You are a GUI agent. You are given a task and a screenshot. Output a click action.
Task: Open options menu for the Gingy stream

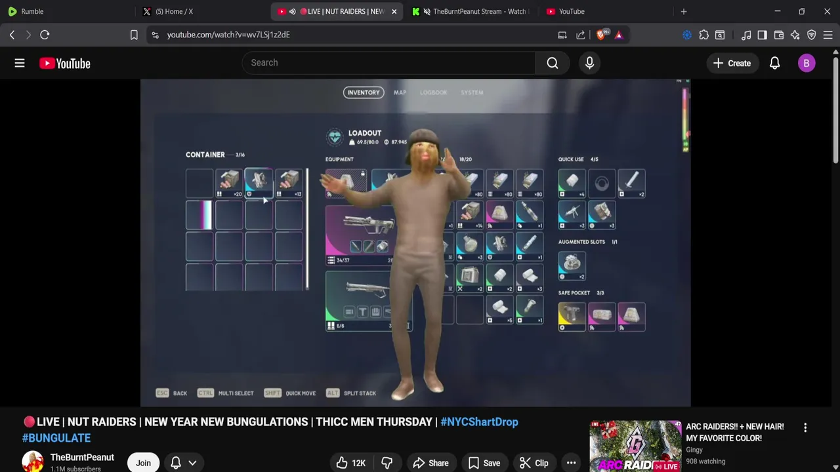(x=805, y=427)
